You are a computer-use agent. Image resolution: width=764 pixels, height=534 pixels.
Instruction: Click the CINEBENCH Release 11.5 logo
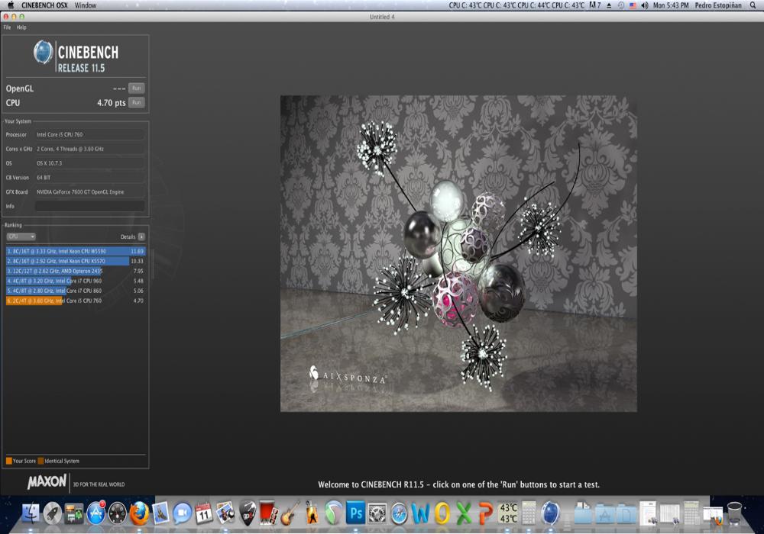click(76, 56)
